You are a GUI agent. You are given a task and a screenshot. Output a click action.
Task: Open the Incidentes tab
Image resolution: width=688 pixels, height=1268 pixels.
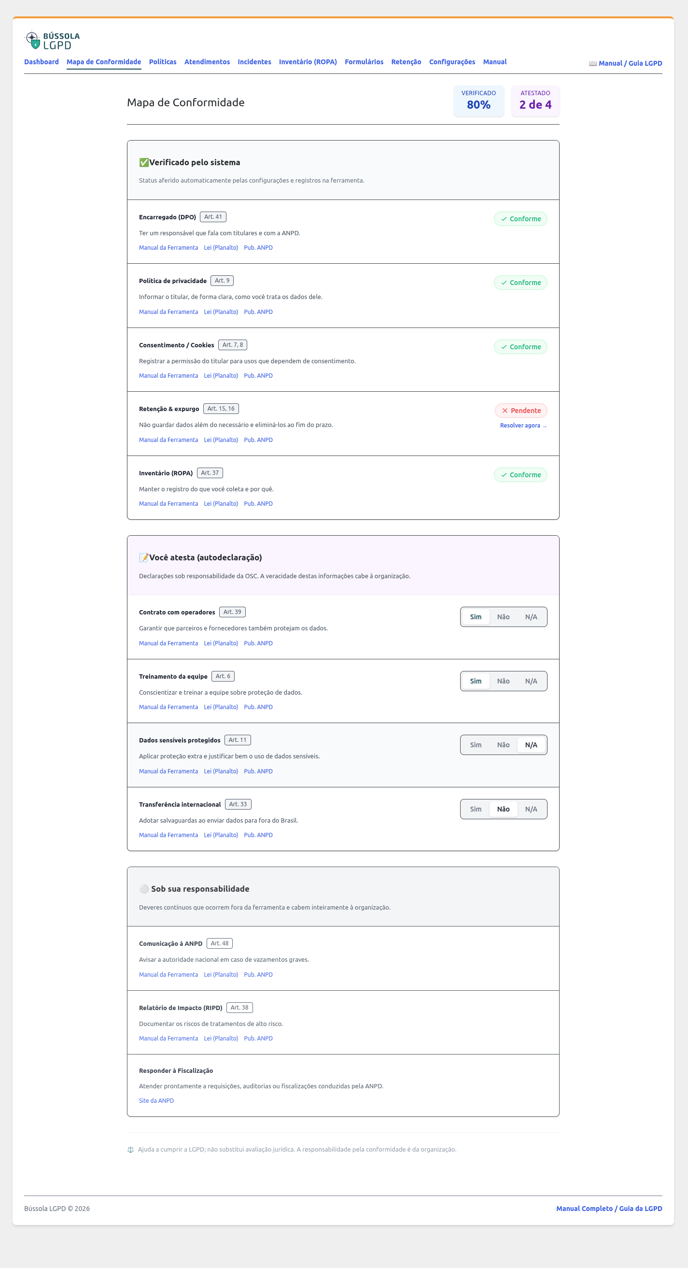[254, 61]
